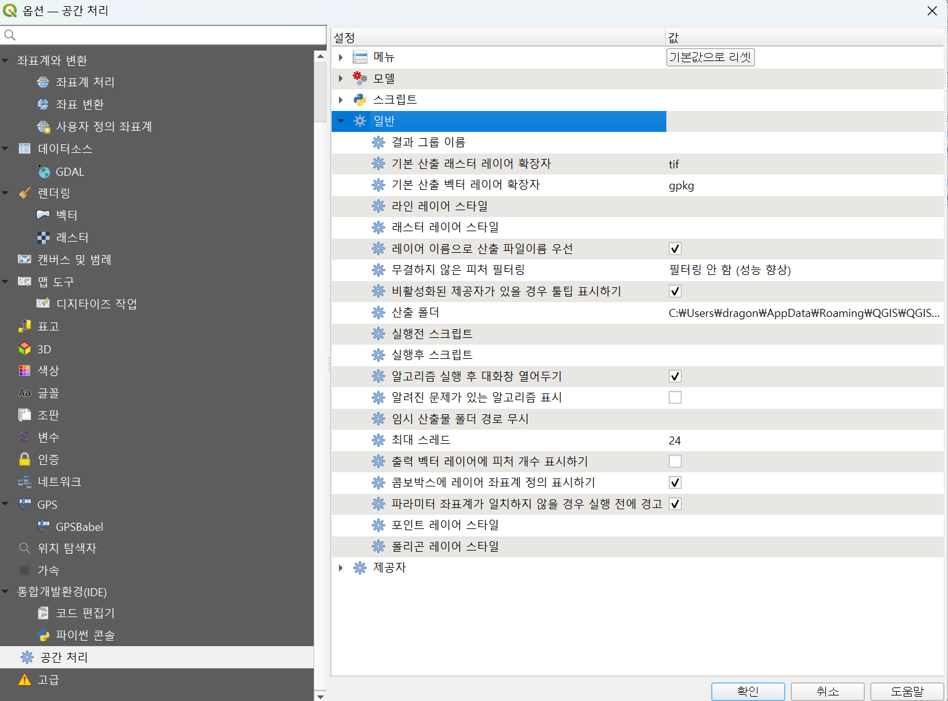
Task: Select the 래스터 checkerboard icon
Action: [43, 237]
